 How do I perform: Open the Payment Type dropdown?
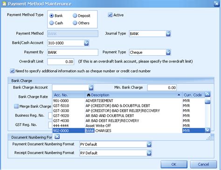[x=168, y=52]
